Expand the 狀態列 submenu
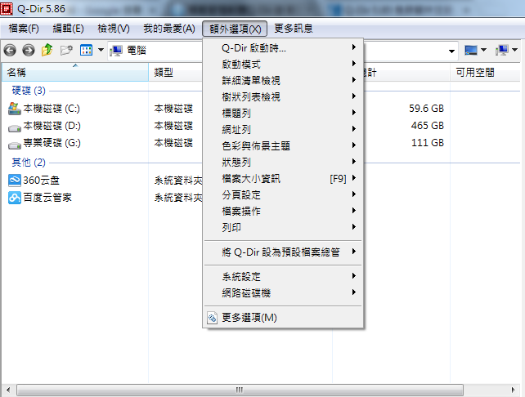The height and width of the screenshot is (397, 525). click(283, 163)
